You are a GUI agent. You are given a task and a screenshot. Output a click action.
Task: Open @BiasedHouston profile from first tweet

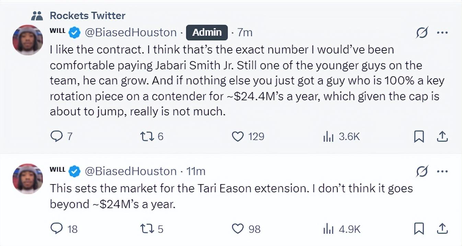130,32
